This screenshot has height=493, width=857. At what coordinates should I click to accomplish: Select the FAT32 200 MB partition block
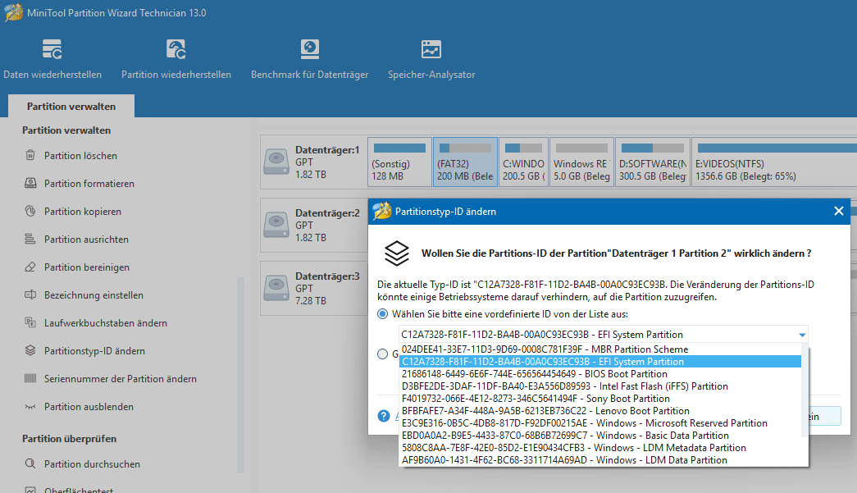(x=465, y=162)
